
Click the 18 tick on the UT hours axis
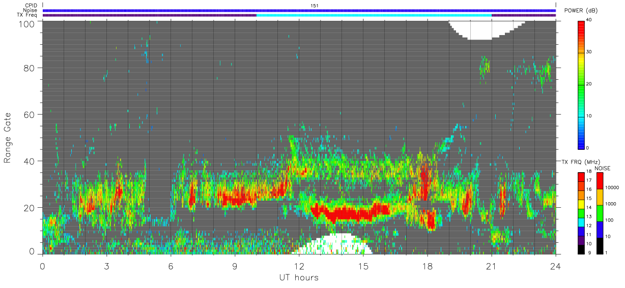(427, 266)
